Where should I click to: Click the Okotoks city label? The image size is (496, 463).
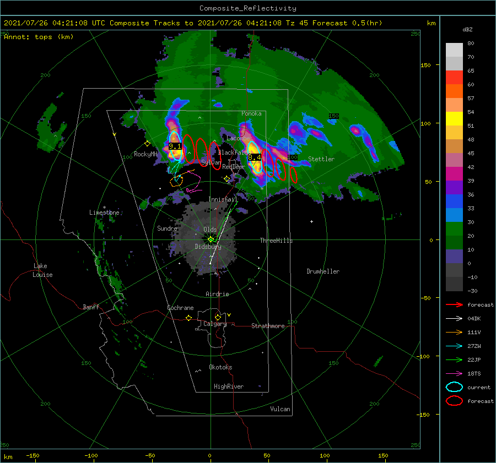click(220, 367)
